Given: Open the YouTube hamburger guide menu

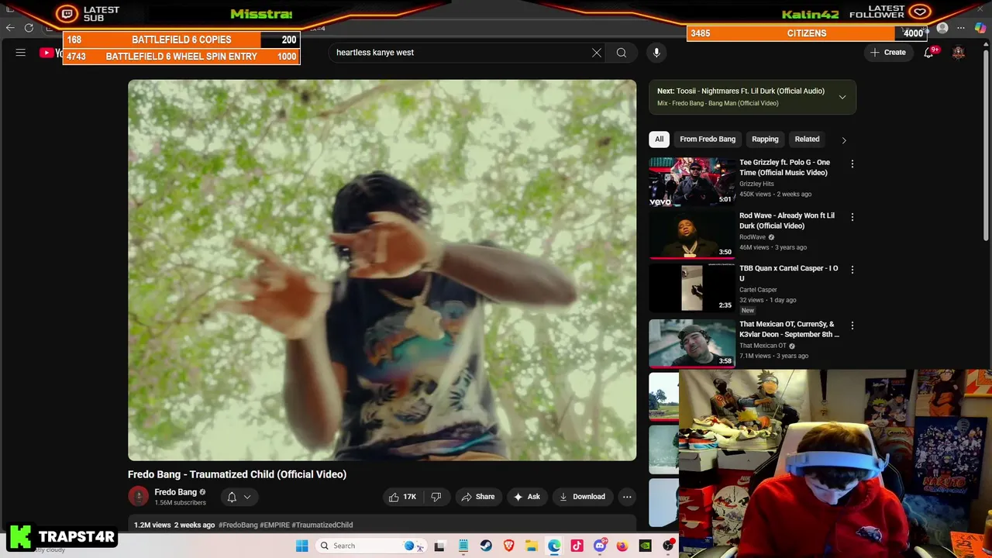Looking at the screenshot, I should click(21, 53).
